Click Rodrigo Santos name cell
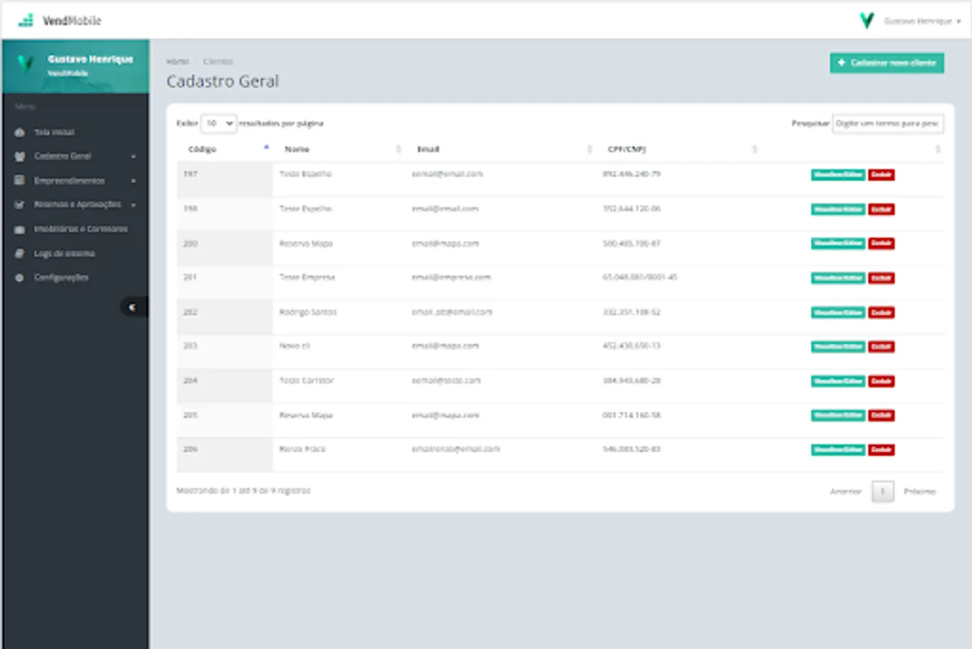 308,312
